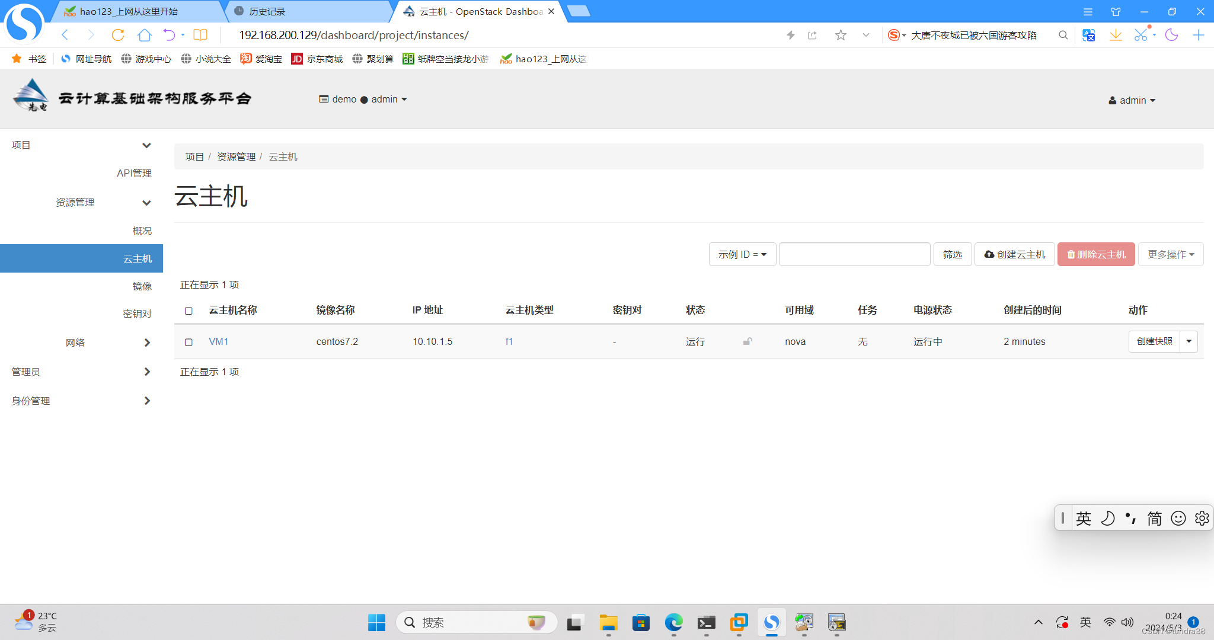
Task: Open the dropdown arrow beside 创建快照
Action: tap(1189, 341)
